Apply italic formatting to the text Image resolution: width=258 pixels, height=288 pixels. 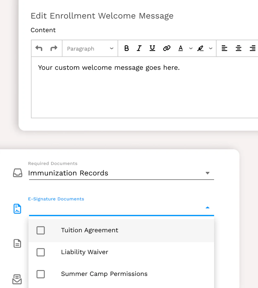139,48
